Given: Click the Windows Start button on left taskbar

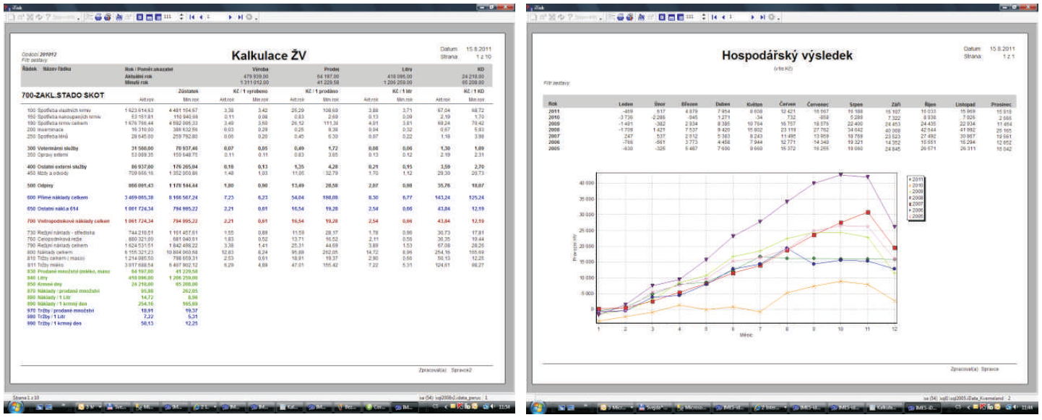Looking at the screenshot, I should click(x=16, y=409).
